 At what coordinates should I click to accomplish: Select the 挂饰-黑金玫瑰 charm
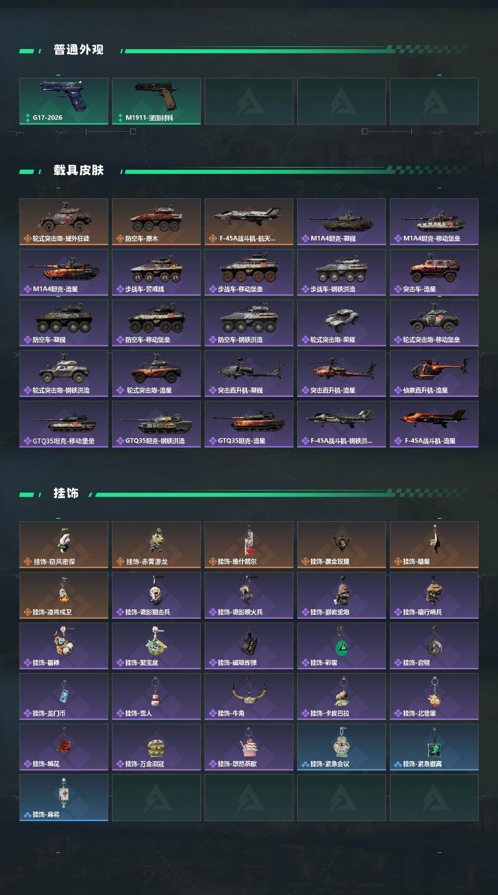[x=342, y=545]
